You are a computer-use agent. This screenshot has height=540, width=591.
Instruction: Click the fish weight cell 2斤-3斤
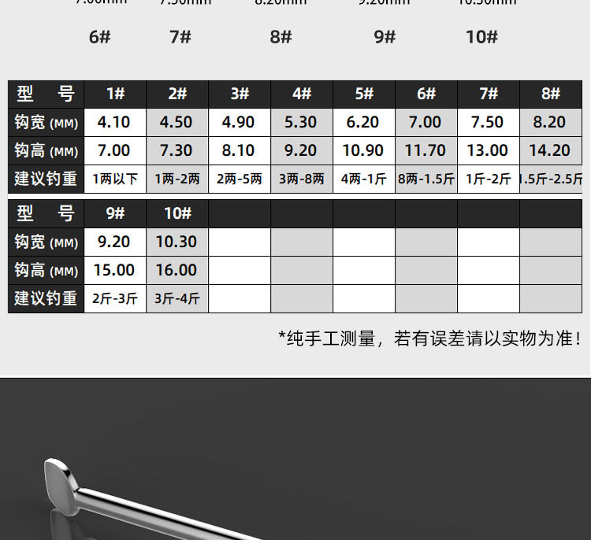[115, 298]
